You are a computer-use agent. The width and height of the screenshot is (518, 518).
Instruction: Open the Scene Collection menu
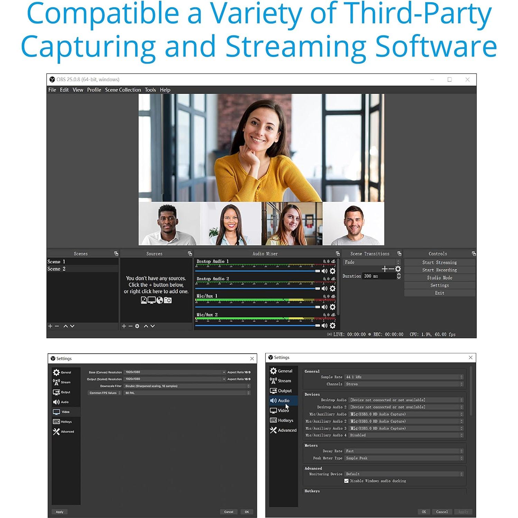[x=123, y=90]
